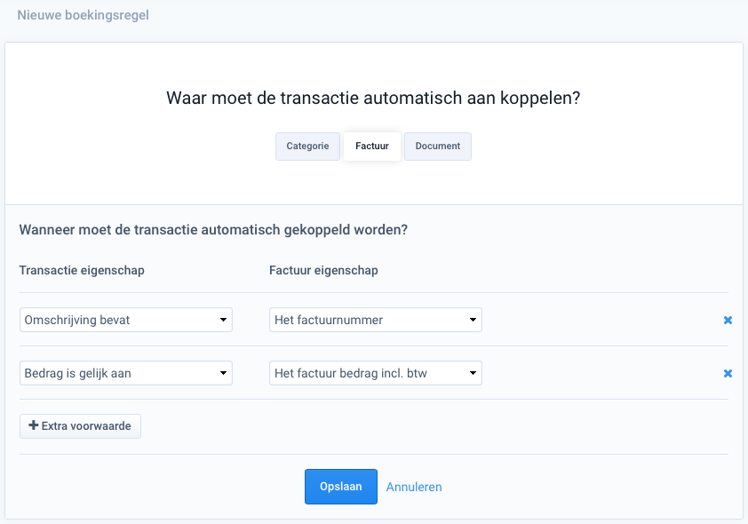Open the "Omschrijving bevat" dropdown
This screenshot has width=748, height=524.
tap(125, 320)
